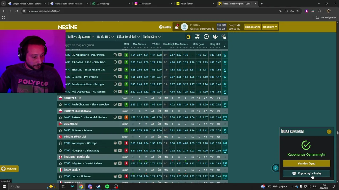Image resolution: width=339 pixels, height=190 pixels.
Task: Click Para Yatır deposit button
Action: (x=221, y=25)
